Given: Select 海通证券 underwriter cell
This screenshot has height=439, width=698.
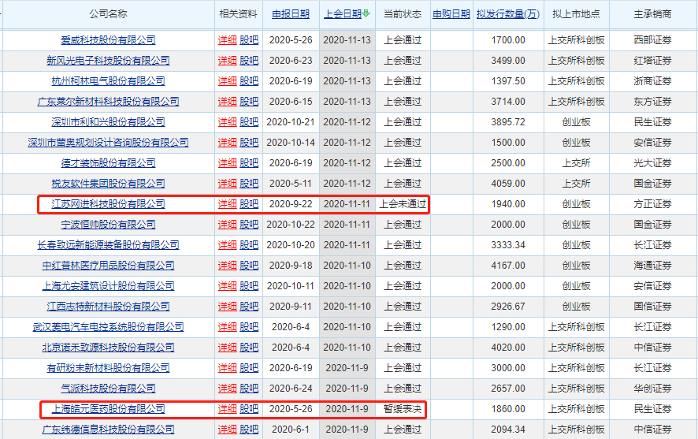Looking at the screenshot, I should [x=652, y=266].
